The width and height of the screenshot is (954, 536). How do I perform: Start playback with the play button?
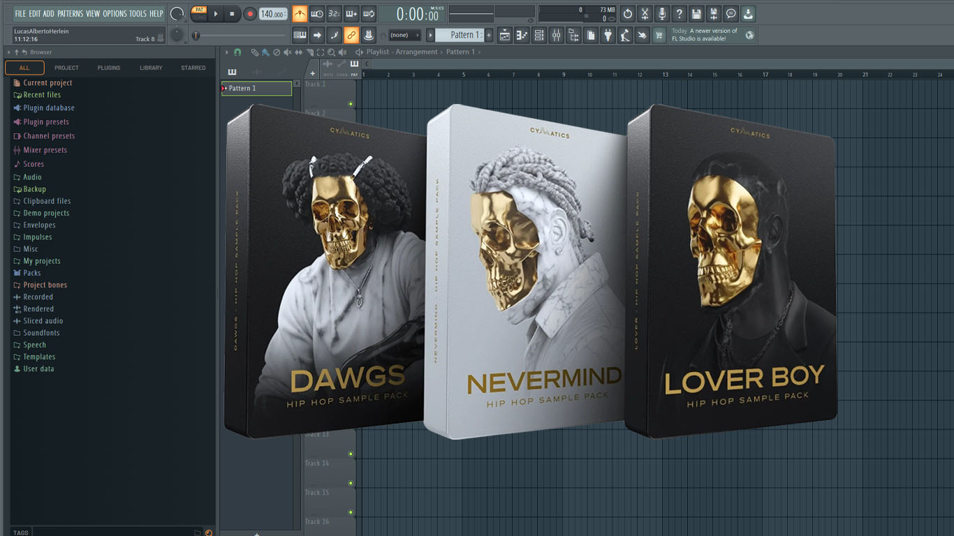pos(216,13)
